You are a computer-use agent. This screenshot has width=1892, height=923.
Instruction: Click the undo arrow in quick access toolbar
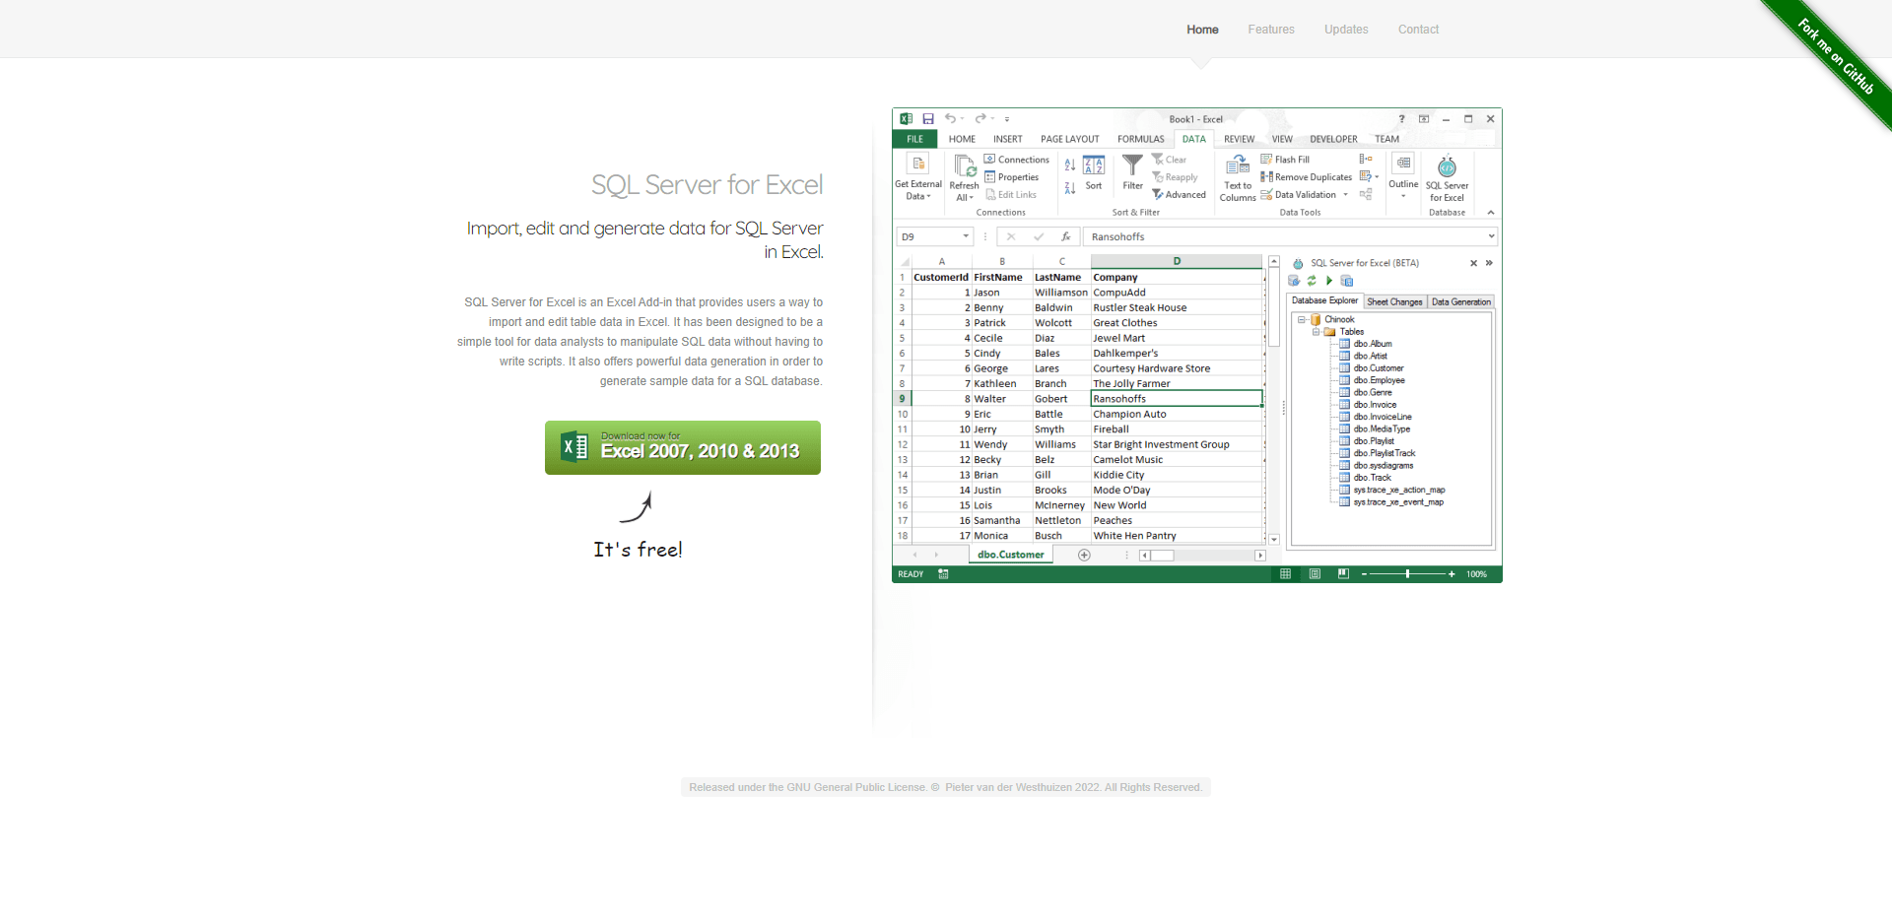(x=950, y=119)
